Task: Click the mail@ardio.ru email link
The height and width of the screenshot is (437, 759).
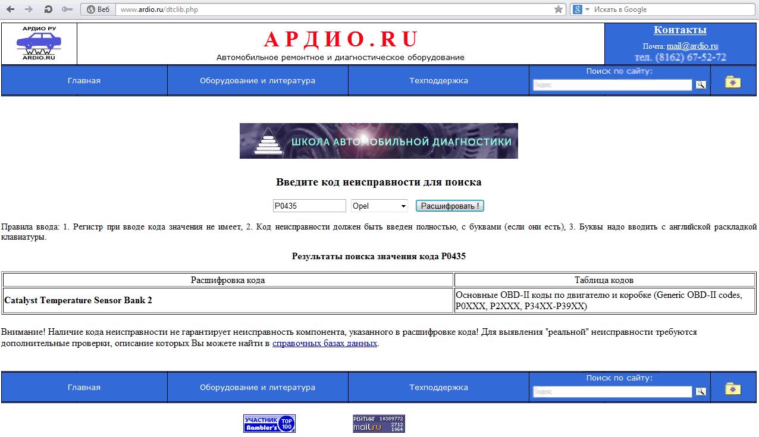Action: pyautogui.click(x=692, y=46)
